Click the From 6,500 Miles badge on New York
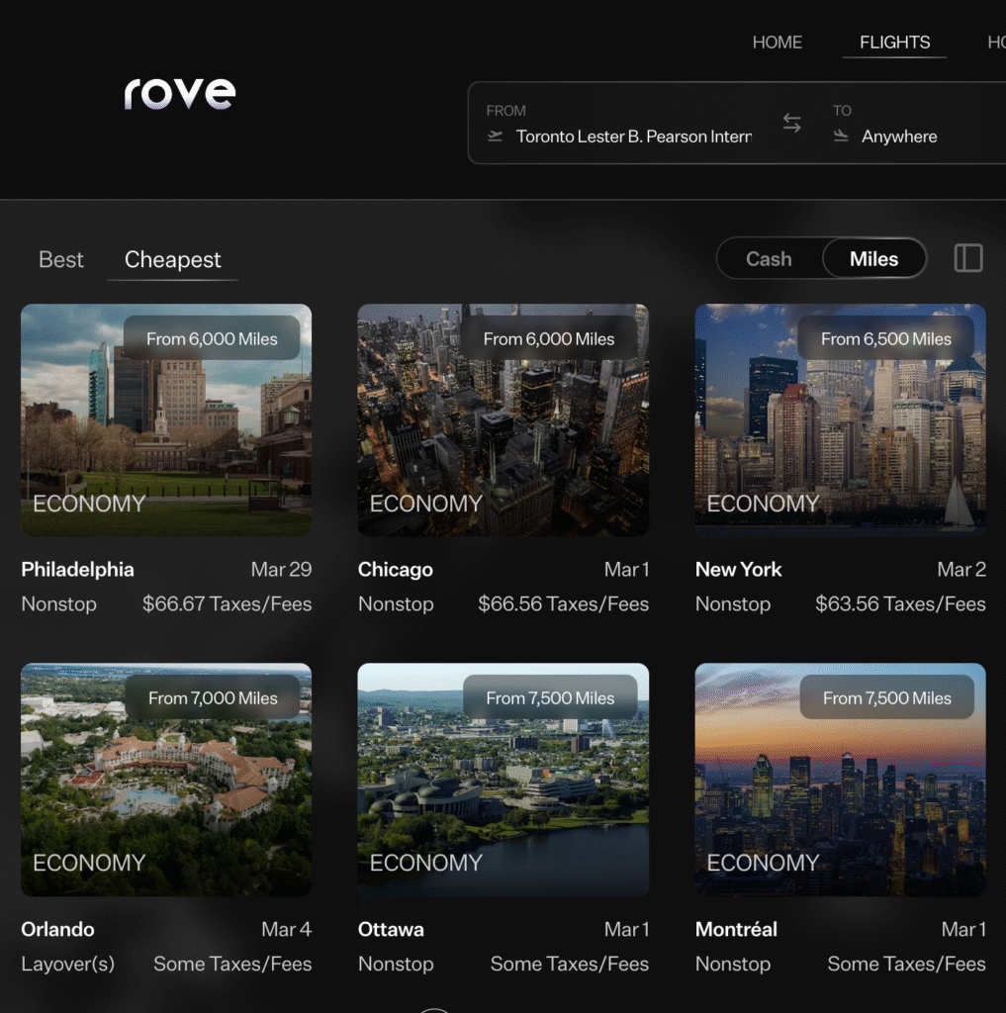The height and width of the screenshot is (1013, 1006). pos(887,338)
